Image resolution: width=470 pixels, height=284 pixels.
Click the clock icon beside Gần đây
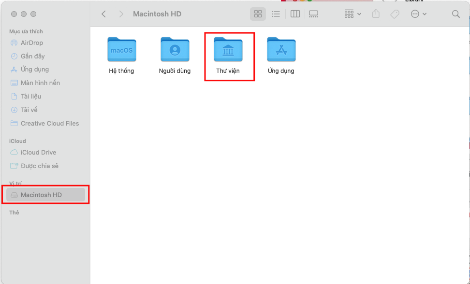point(14,56)
